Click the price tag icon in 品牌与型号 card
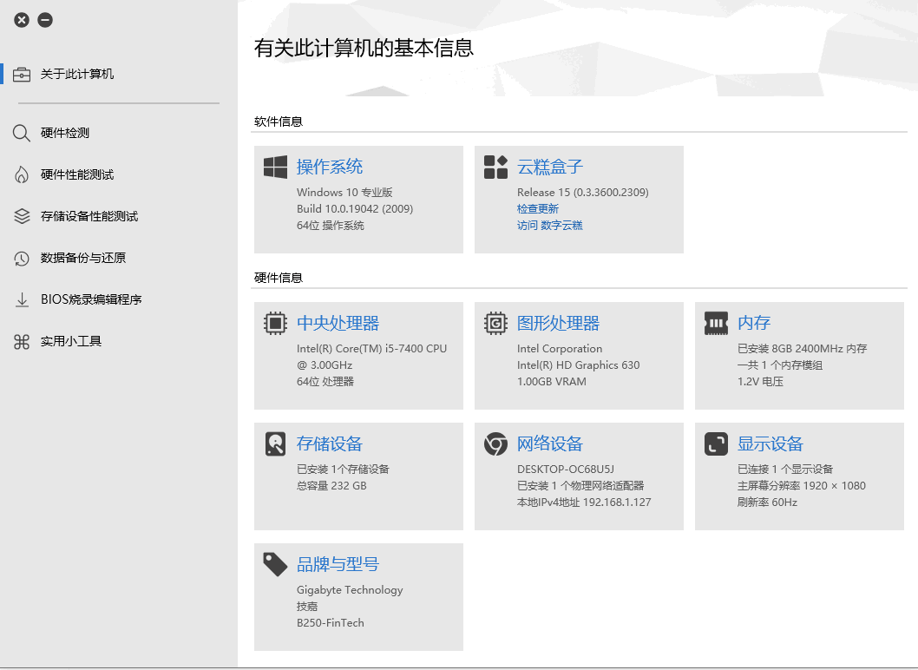918x670 pixels. coord(275,565)
